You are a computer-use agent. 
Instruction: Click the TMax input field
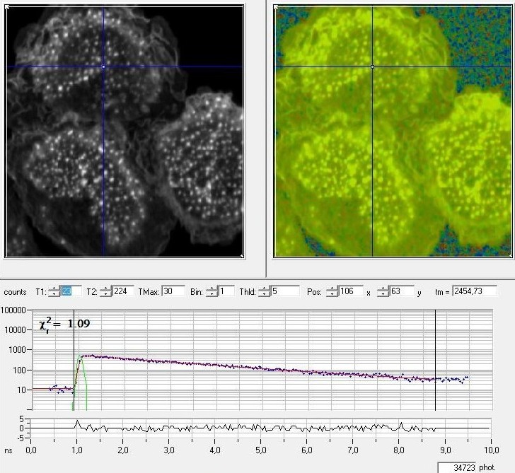click(173, 291)
